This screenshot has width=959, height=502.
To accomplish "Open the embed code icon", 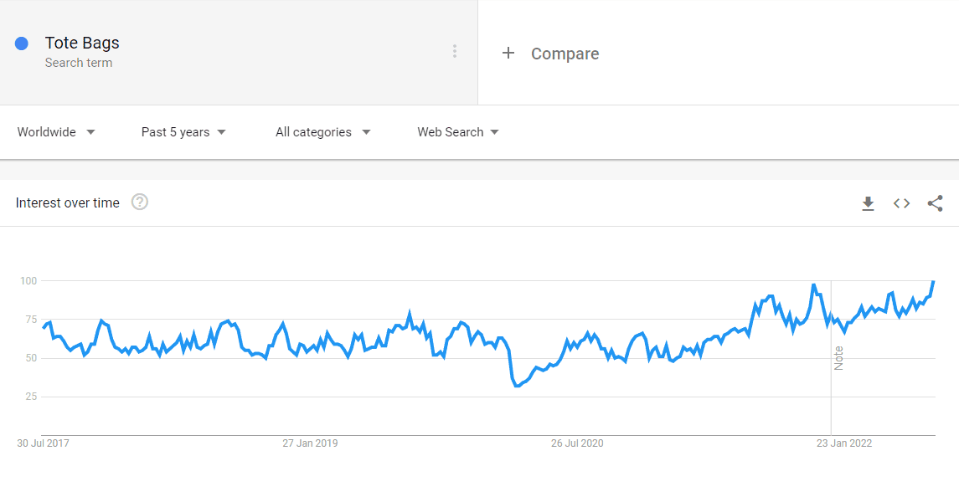I will click(901, 203).
